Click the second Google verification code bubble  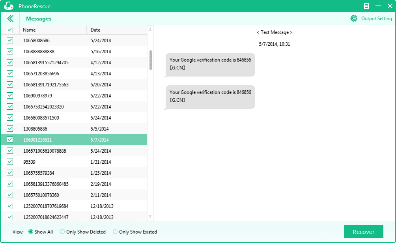(210, 97)
